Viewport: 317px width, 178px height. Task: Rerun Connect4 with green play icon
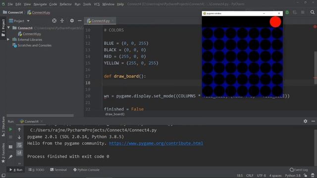(x=10, y=129)
